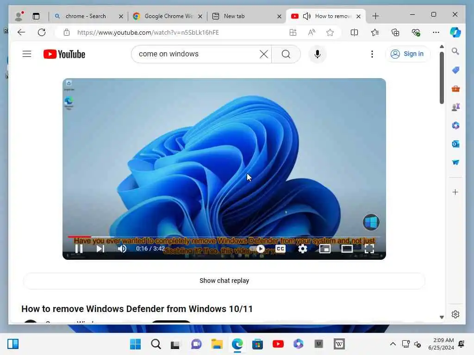Image resolution: width=474 pixels, height=355 pixels.
Task: Go to the YouTube home logo
Action: coord(64,54)
